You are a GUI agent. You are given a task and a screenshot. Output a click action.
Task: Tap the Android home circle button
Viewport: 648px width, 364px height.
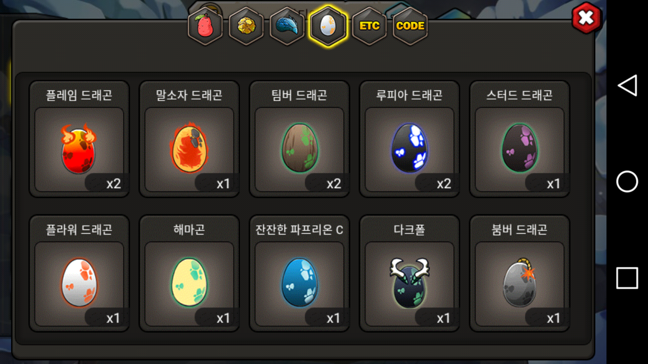(627, 181)
